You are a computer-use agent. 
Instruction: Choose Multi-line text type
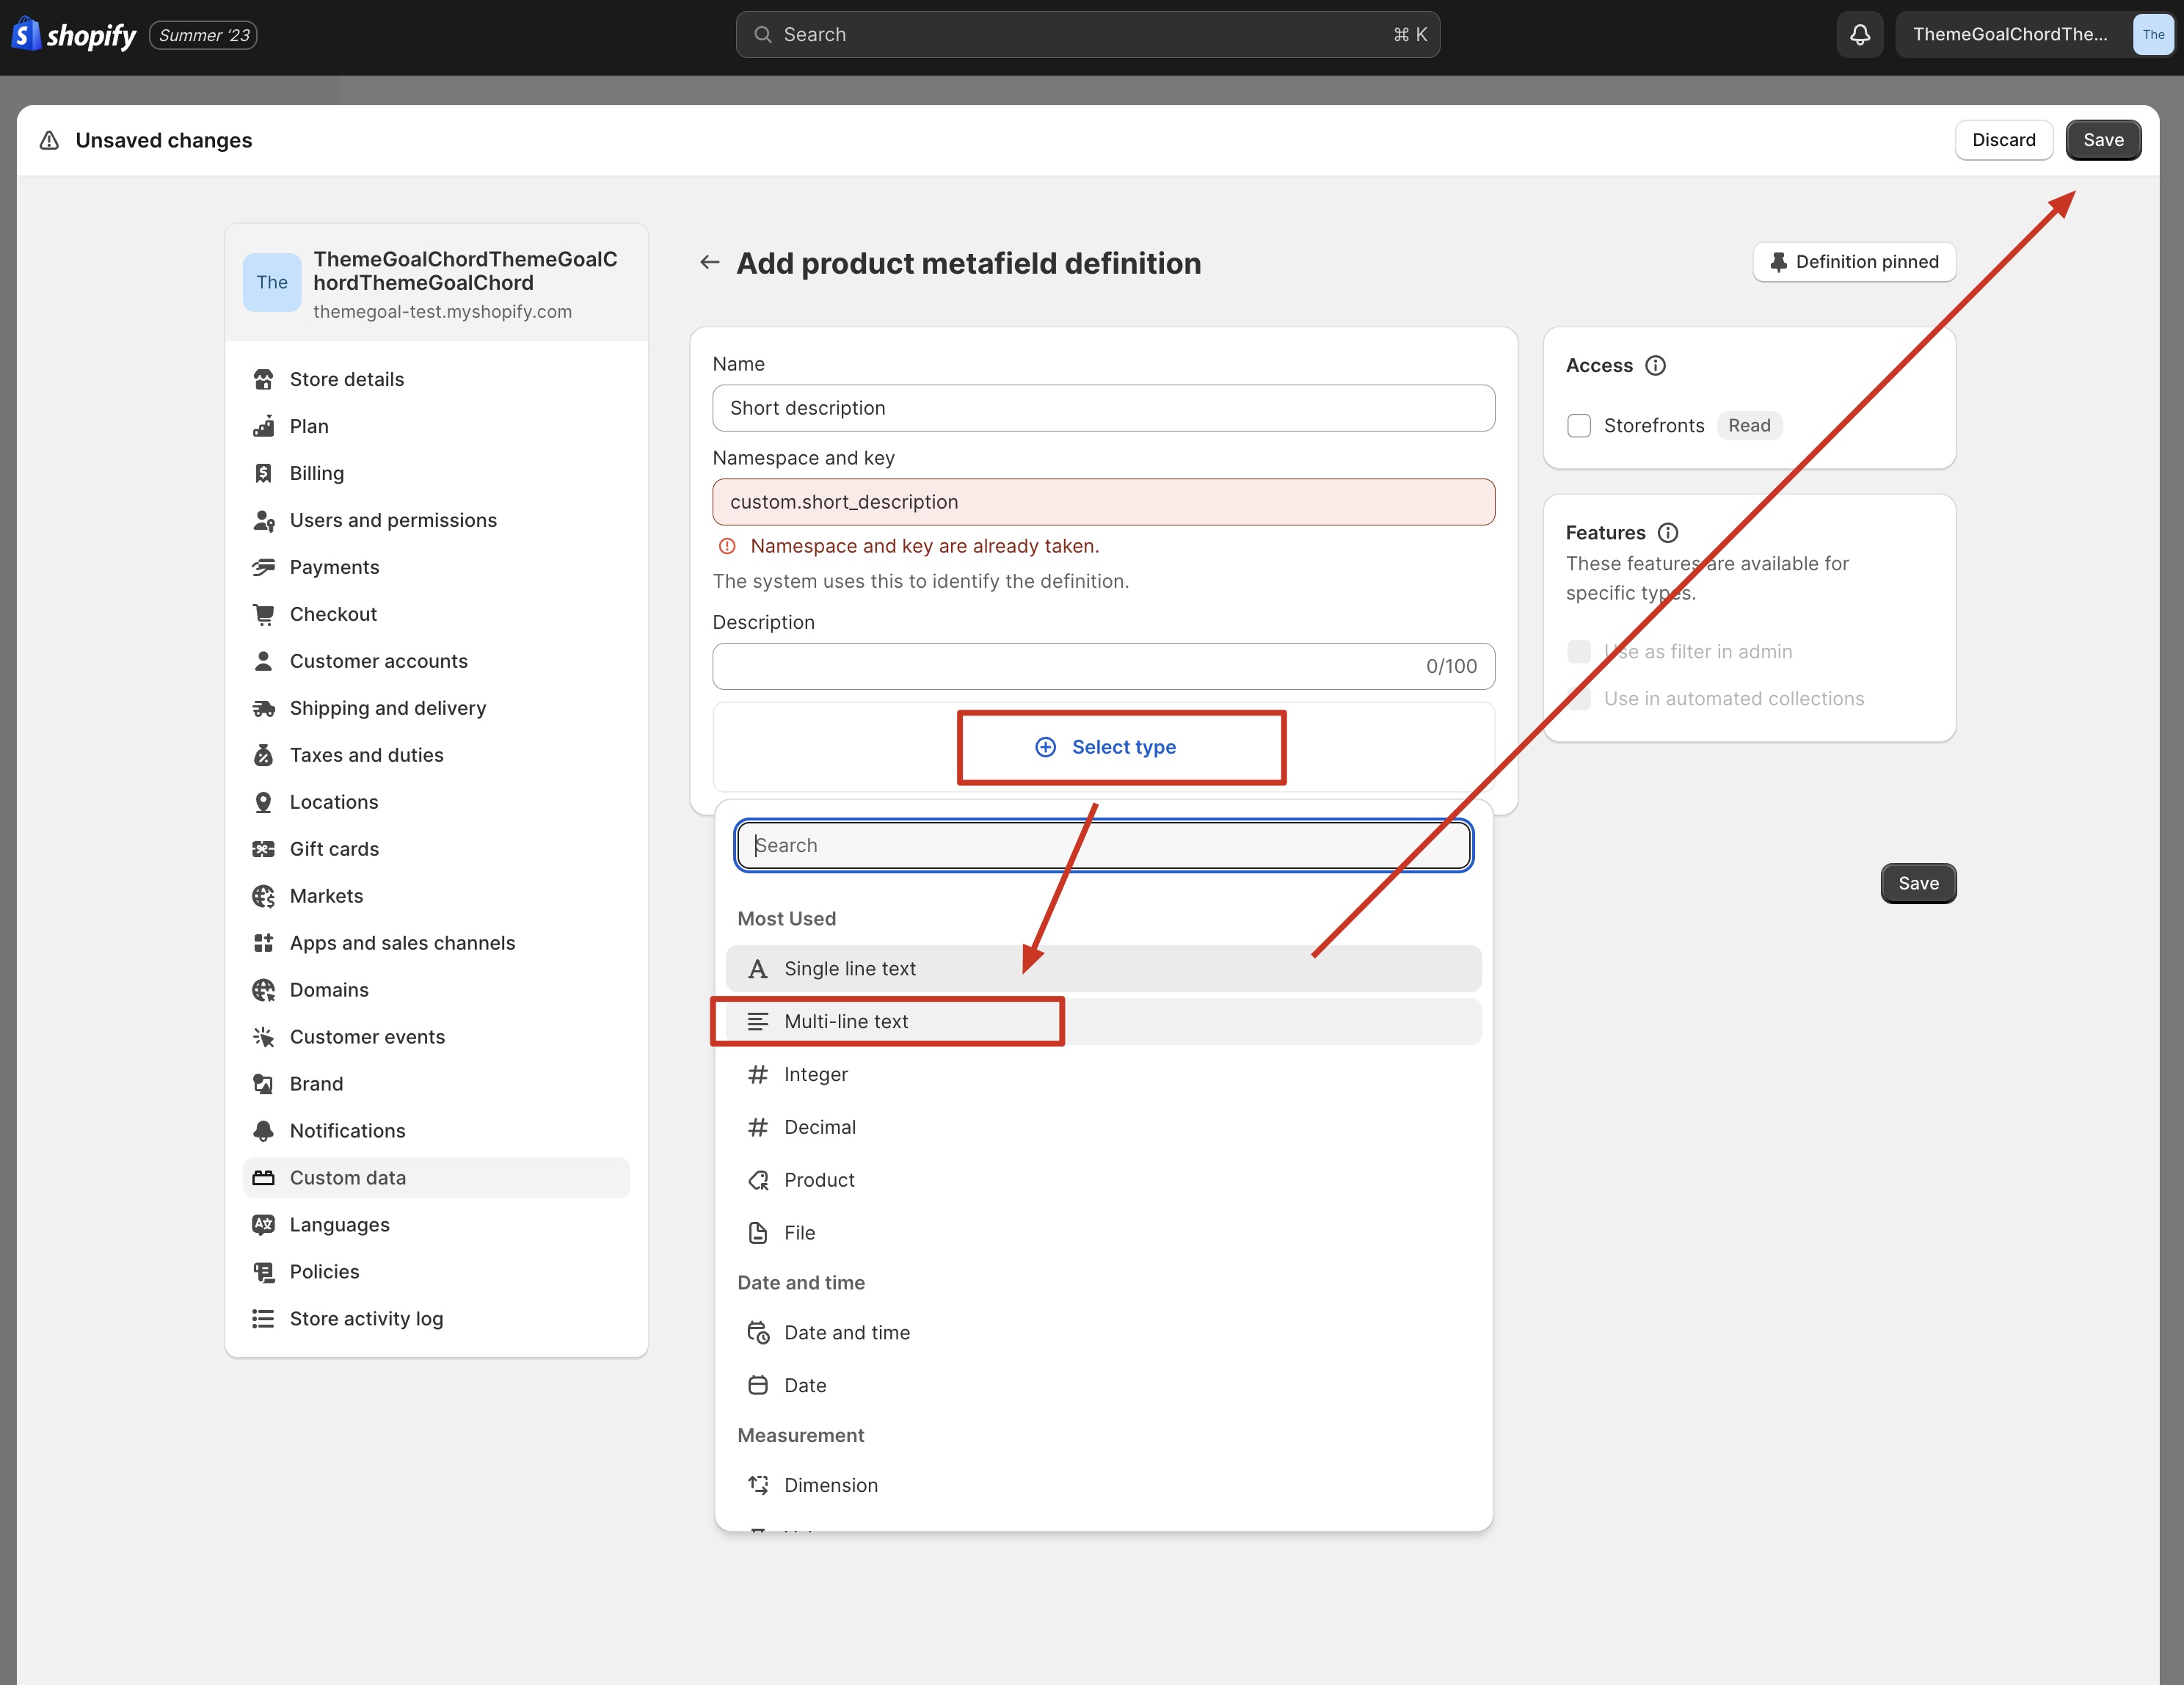(1104, 1022)
